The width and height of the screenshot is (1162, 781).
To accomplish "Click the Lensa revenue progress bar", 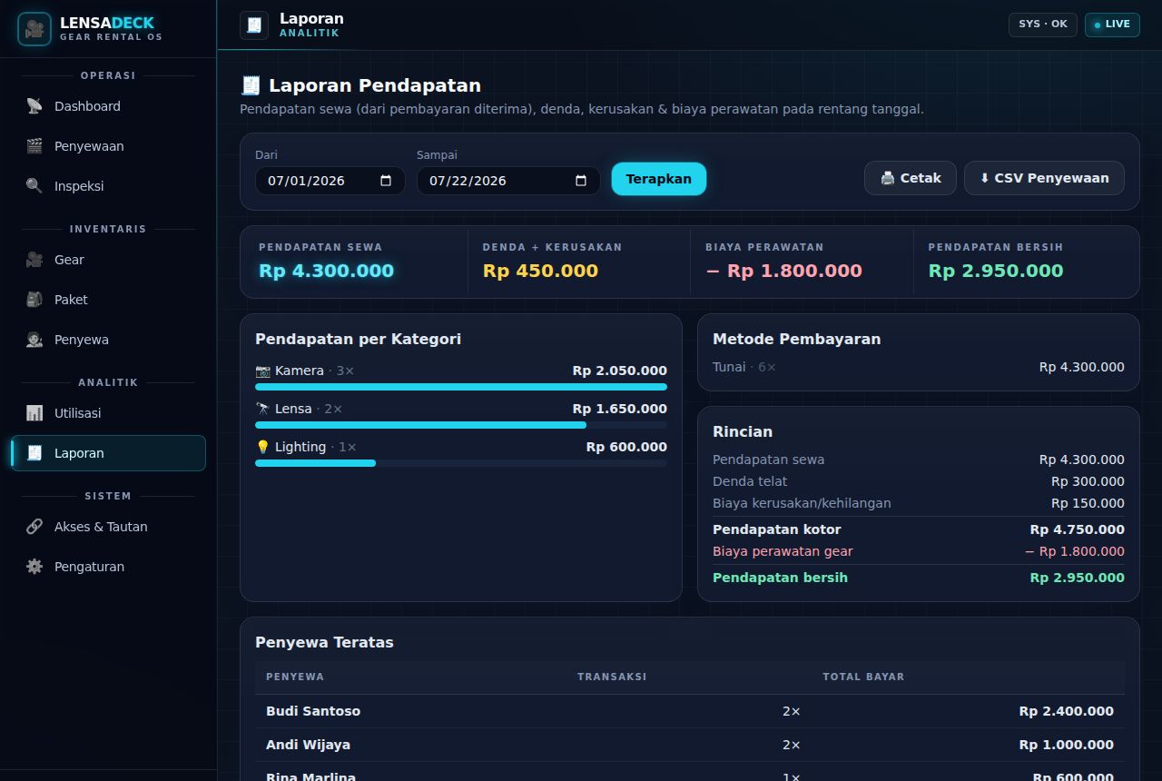I will tap(461, 425).
